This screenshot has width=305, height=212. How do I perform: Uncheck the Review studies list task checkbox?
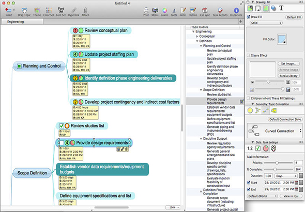(x=62, y=126)
